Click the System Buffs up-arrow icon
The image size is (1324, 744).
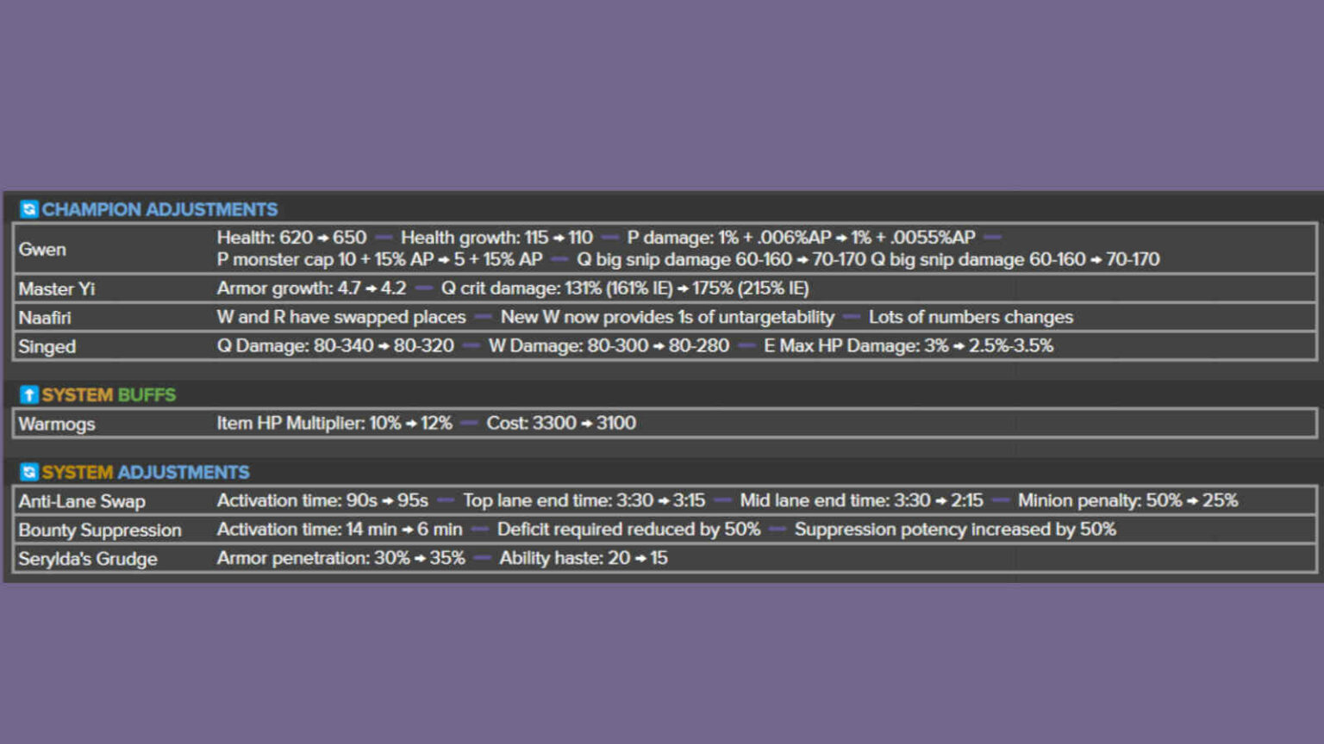tap(29, 394)
